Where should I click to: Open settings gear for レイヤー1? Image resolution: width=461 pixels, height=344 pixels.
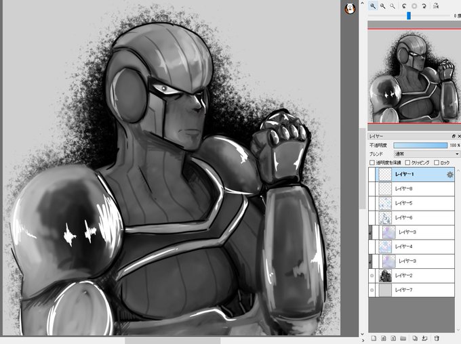pyautogui.click(x=450, y=175)
